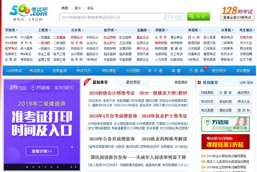Open 滚动更新 in the navigation bar
257x172 pixels.
tap(243, 71)
